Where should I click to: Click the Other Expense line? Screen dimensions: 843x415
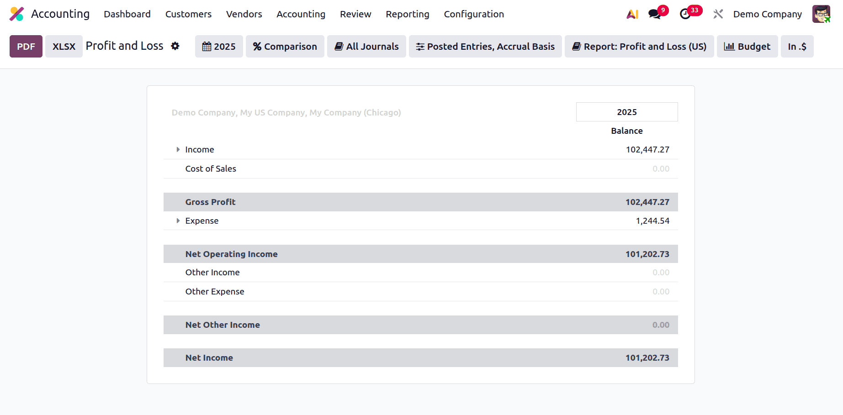tap(215, 292)
